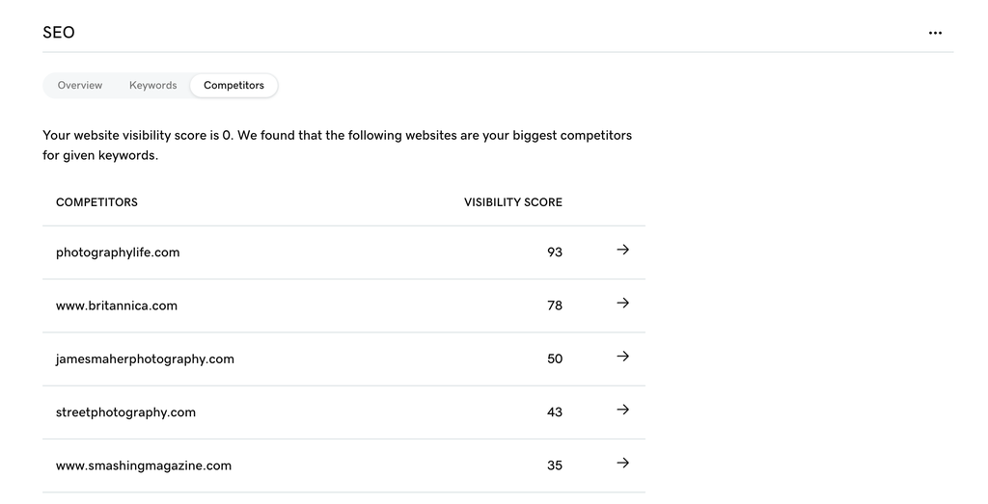Select the Competitors tab
This screenshot has height=504, width=988.
tap(233, 86)
